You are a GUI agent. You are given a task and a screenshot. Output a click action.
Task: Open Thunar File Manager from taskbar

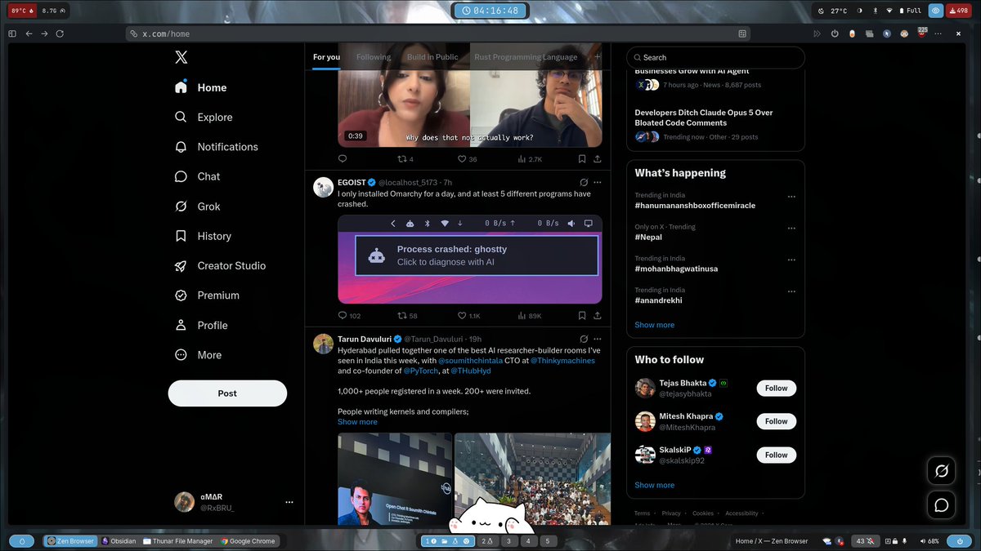[178, 540]
